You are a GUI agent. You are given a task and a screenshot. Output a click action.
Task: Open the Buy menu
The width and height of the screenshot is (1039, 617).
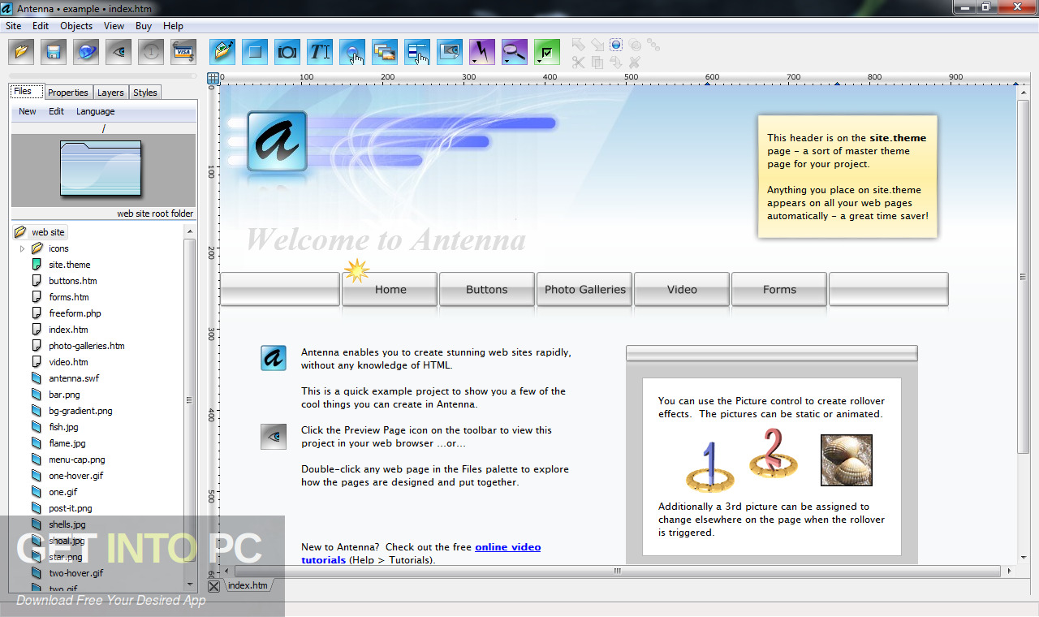tap(144, 26)
